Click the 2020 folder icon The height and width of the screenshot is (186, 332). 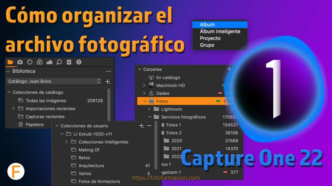tap(166, 140)
